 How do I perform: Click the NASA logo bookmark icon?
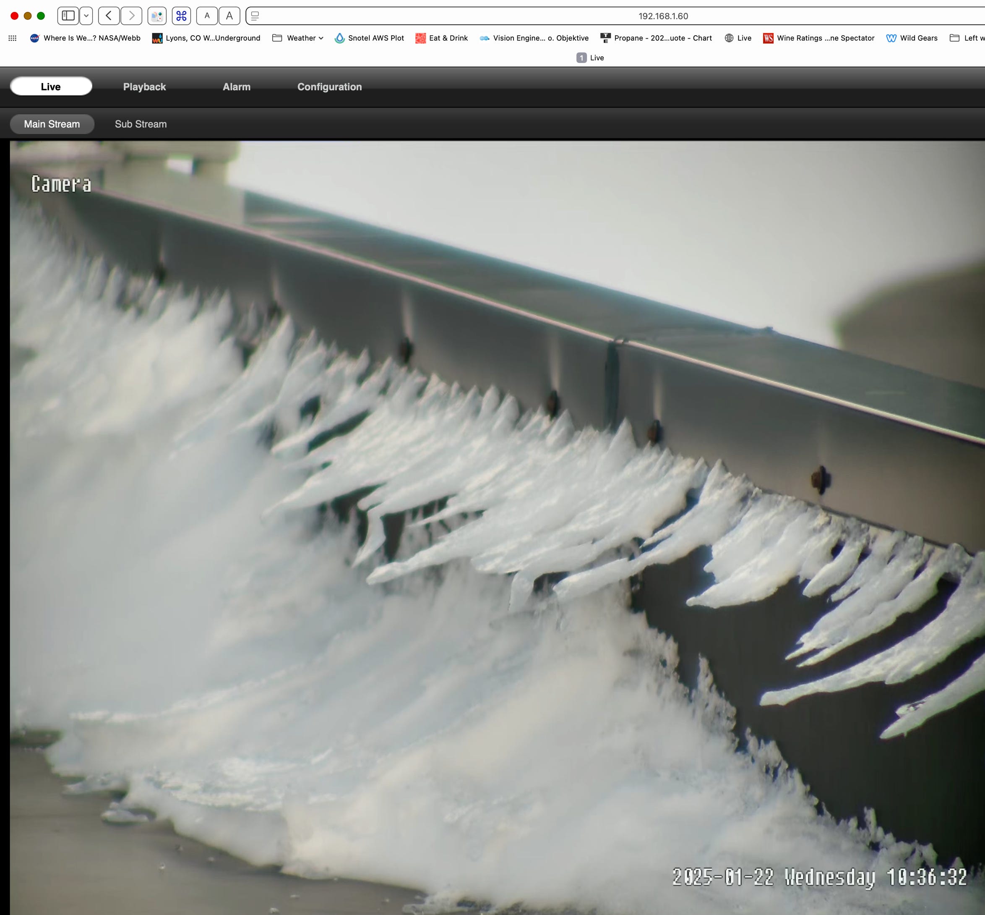pyautogui.click(x=35, y=38)
